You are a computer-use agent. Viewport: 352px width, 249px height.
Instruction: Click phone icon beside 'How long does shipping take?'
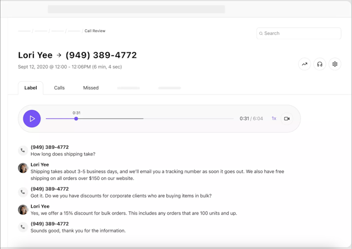click(23, 151)
